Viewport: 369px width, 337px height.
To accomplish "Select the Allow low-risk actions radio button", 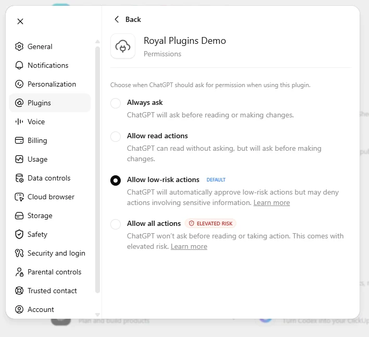I will [116, 180].
